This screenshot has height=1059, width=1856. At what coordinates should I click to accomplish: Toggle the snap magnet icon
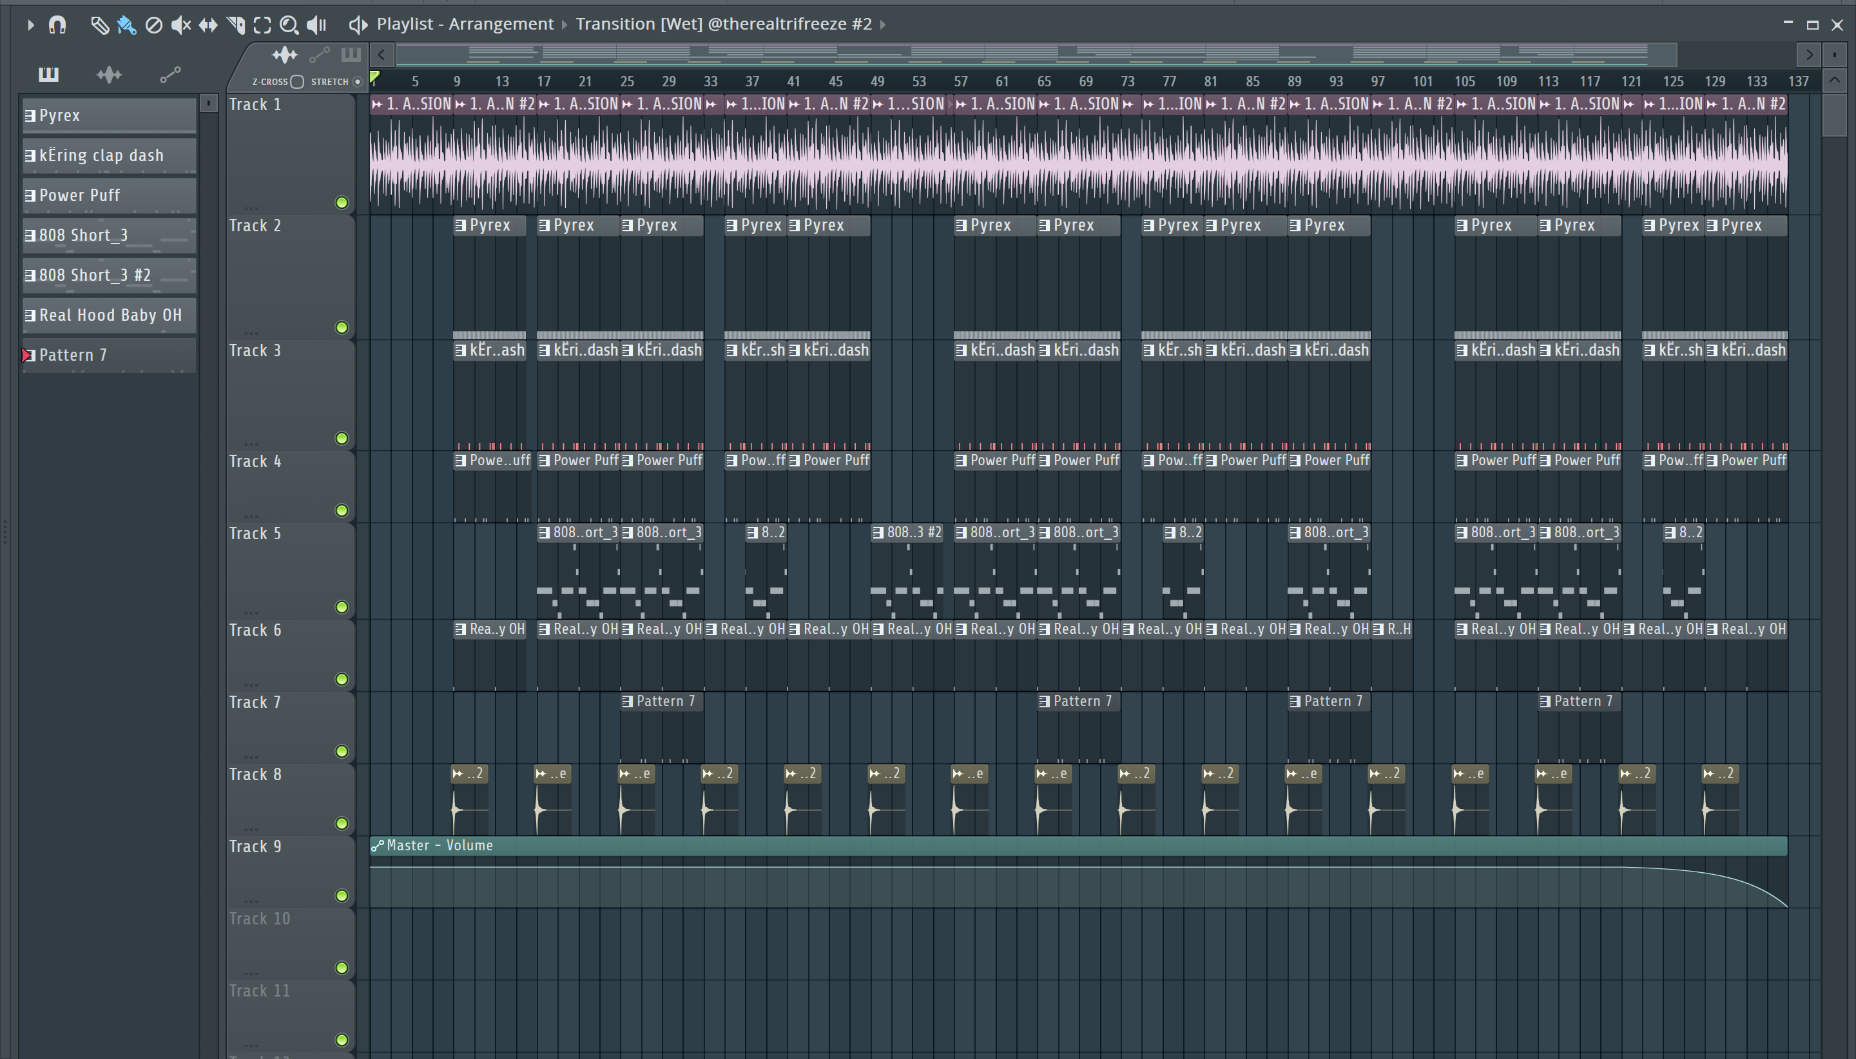tap(57, 24)
